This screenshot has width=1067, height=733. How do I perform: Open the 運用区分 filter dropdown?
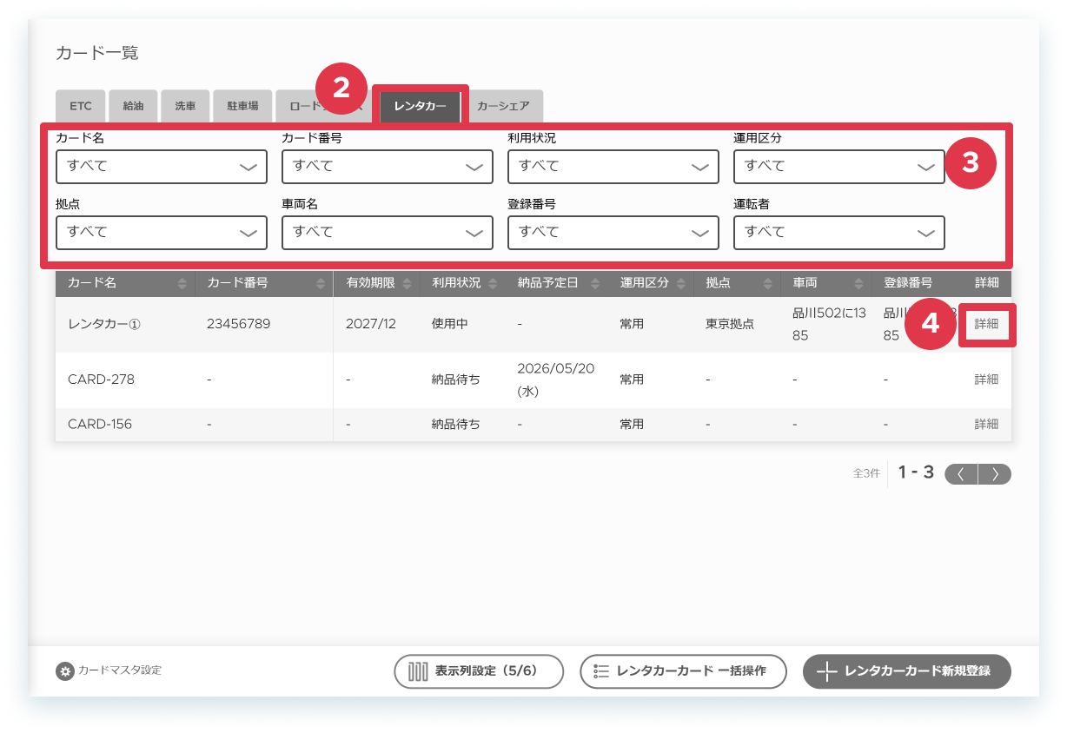click(839, 167)
